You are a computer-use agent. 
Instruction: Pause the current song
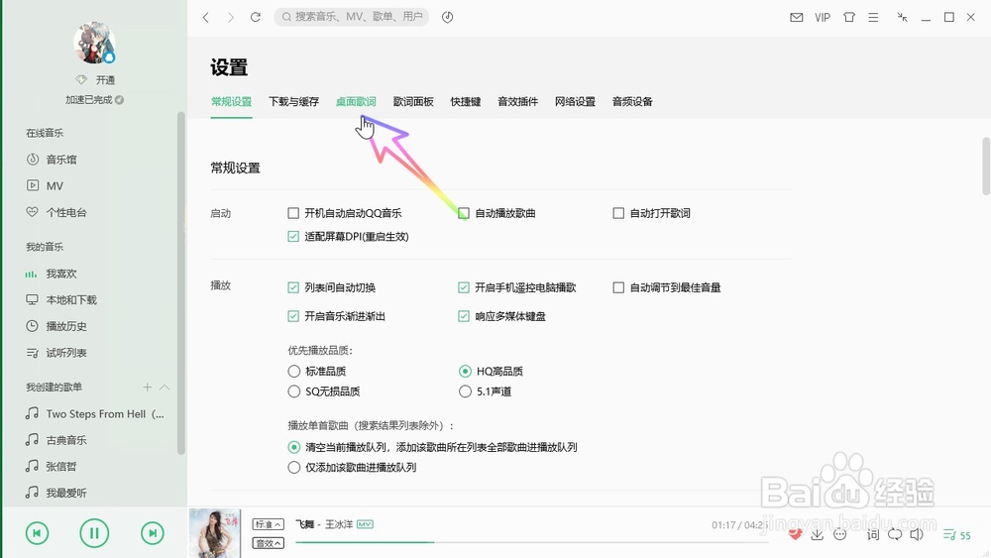94,533
